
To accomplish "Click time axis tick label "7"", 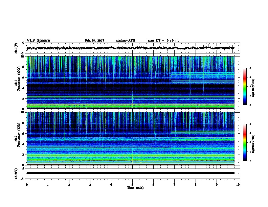I will 175,185.
